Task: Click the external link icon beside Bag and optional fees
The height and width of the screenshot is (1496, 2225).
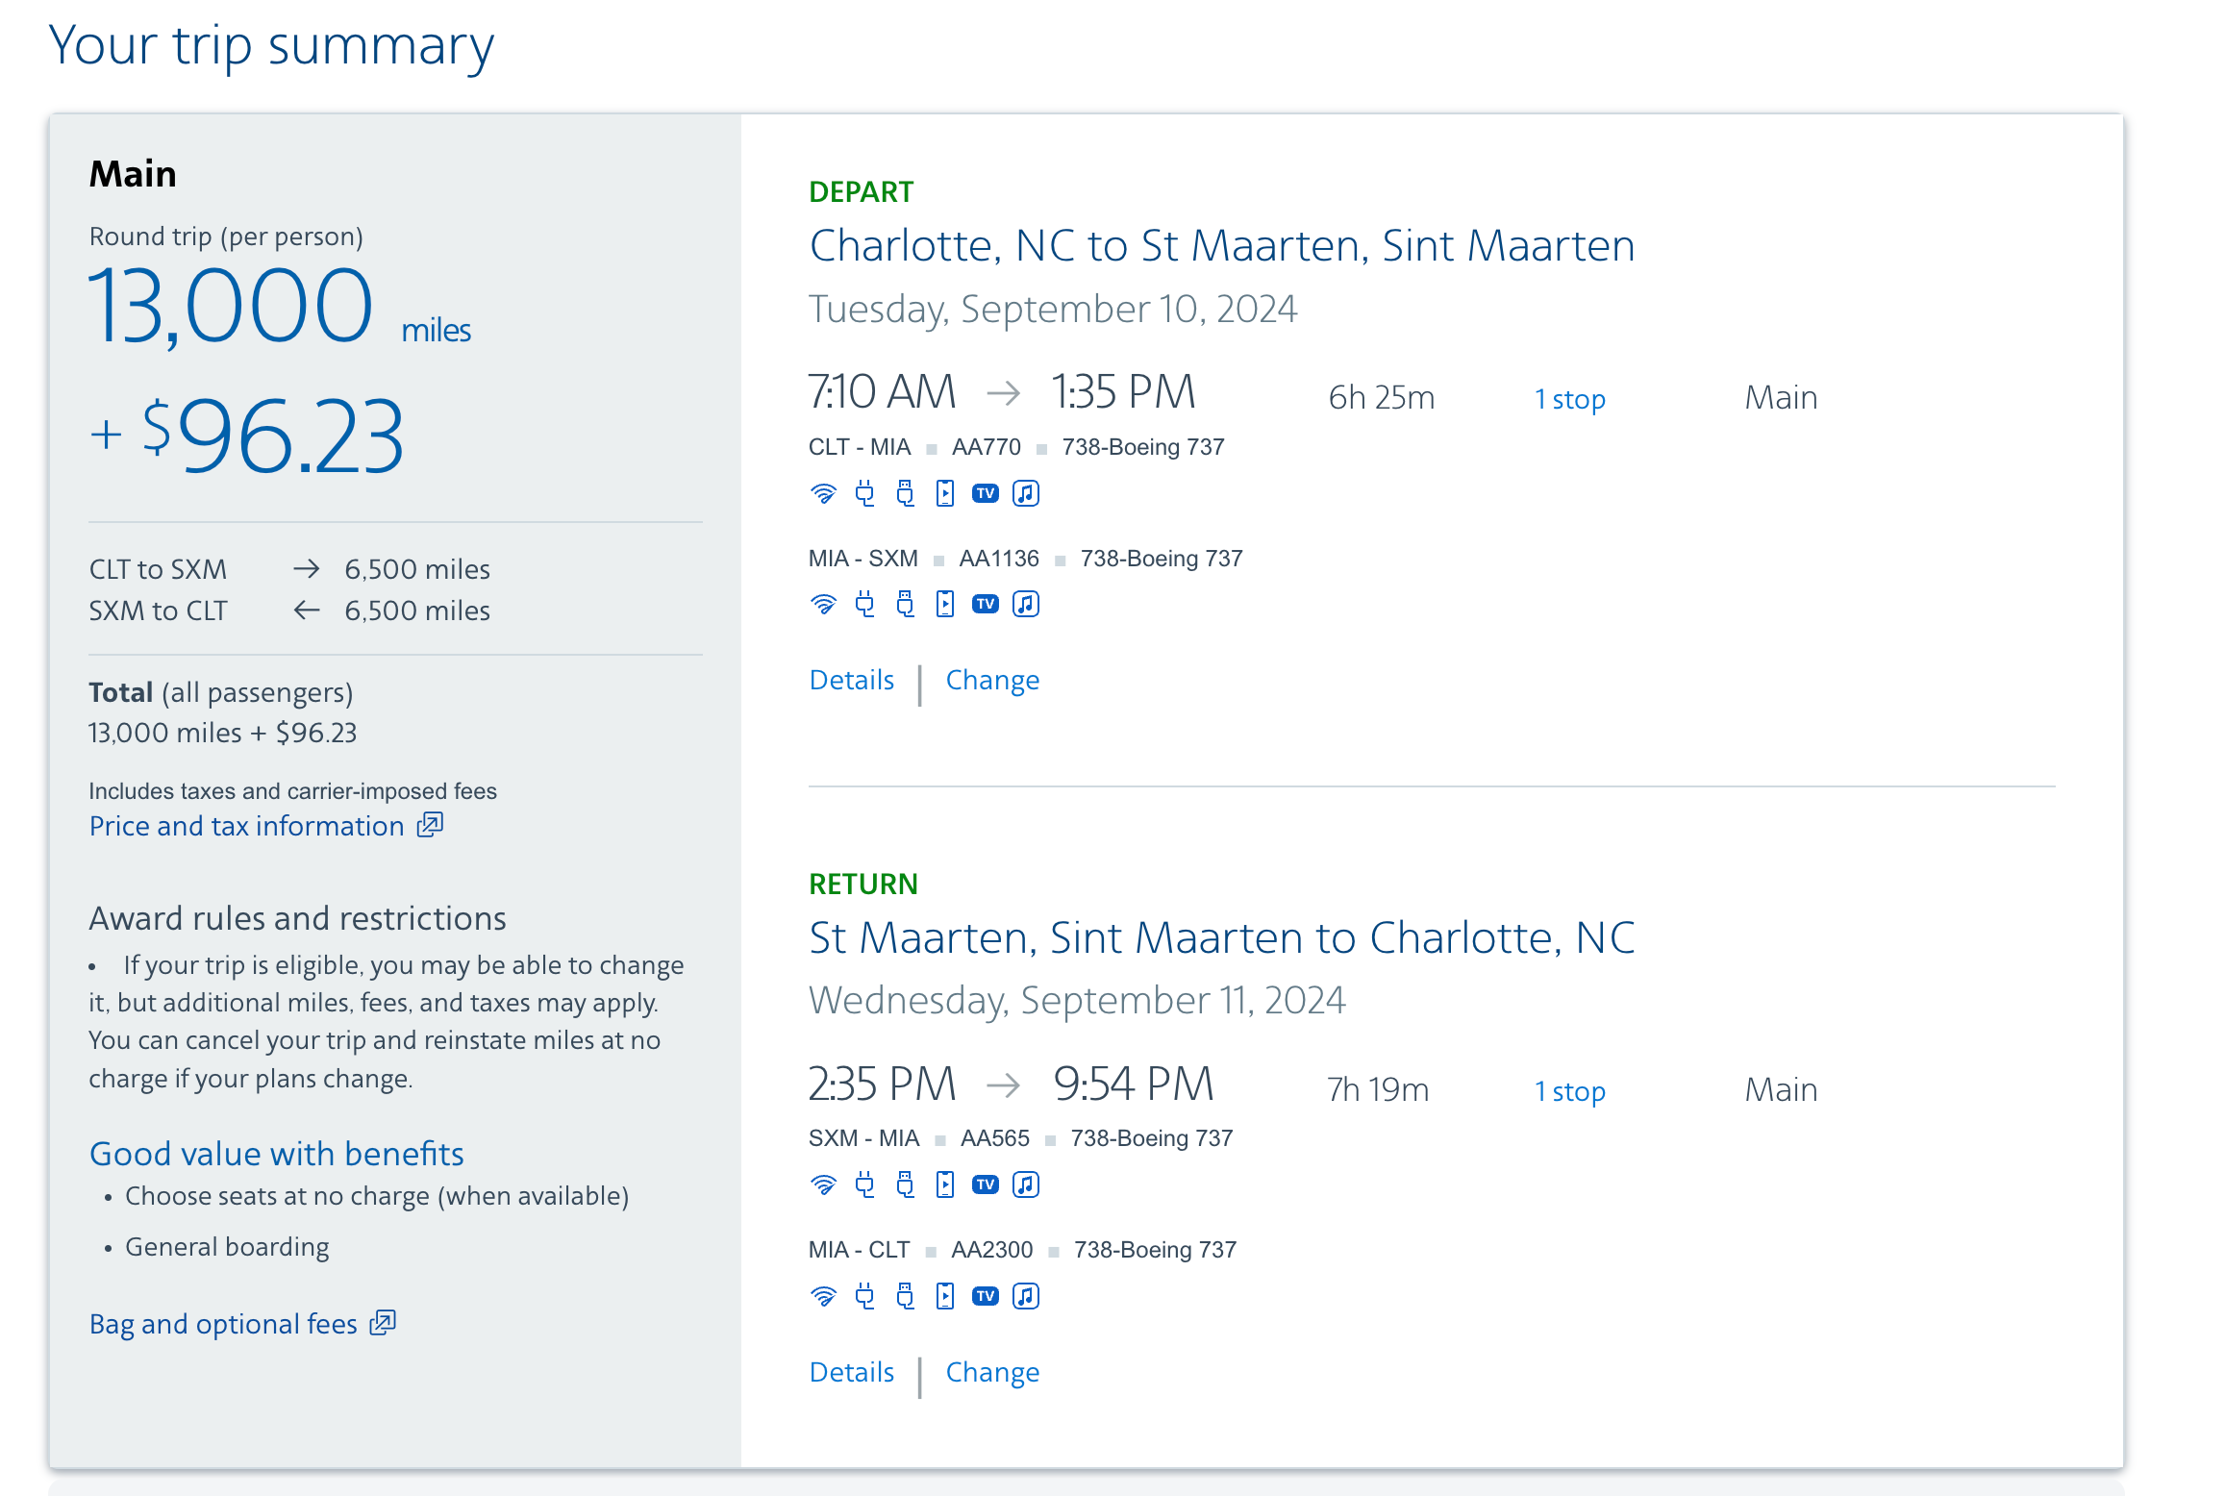Action: click(383, 1323)
